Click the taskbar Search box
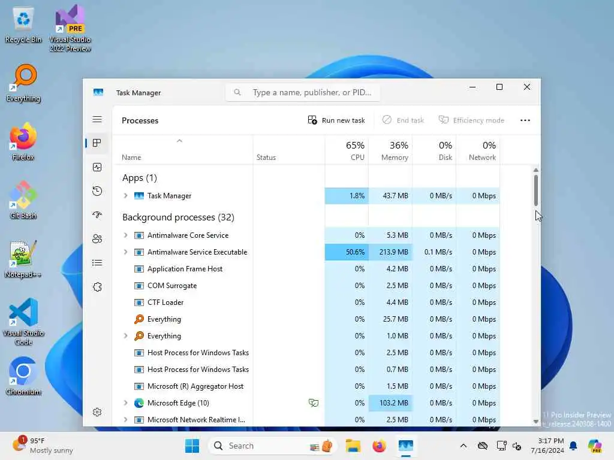Image resolution: width=614 pixels, height=460 pixels. click(273, 446)
